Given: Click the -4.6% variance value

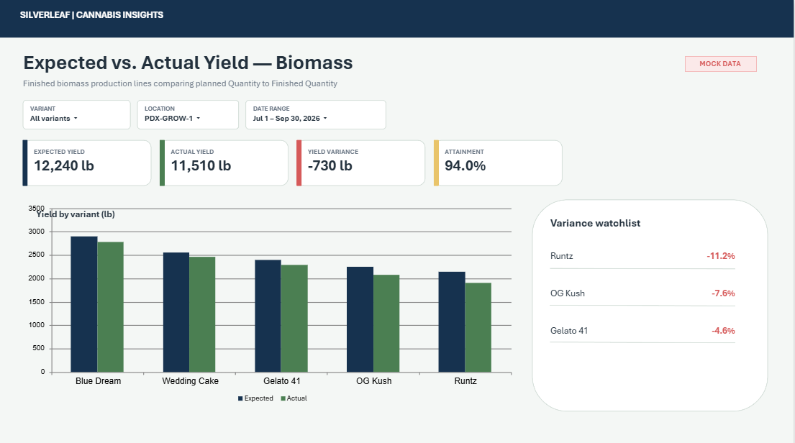Looking at the screenshot, I should [723, 331].
